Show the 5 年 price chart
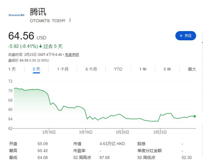203x167 pixels. (167, 69)
